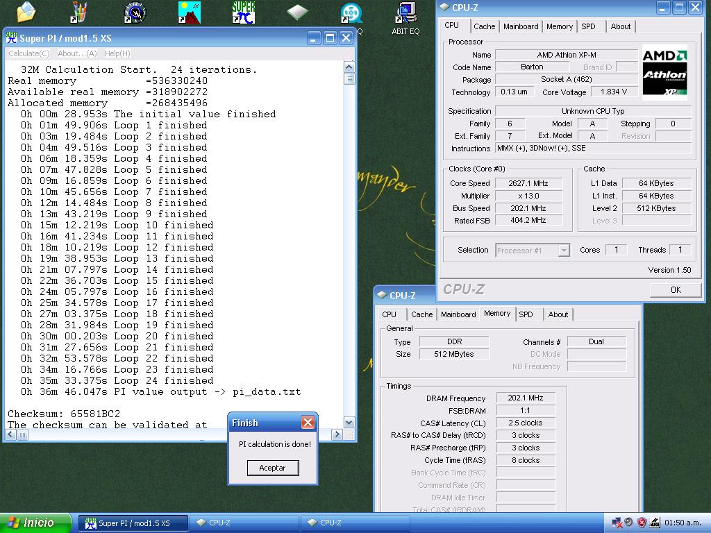Viewport: 711px width, 533px height.
Task: Select About tab in the Memory CPU-Z window
Action: 558,314
